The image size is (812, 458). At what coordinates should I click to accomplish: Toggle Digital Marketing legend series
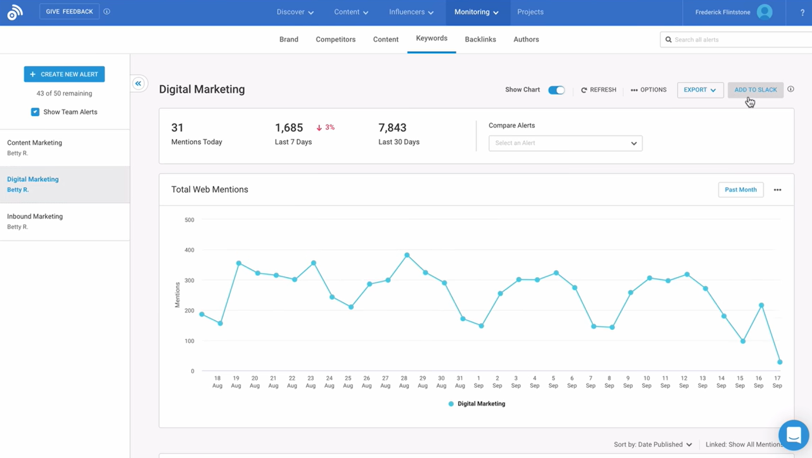point(477,404)
